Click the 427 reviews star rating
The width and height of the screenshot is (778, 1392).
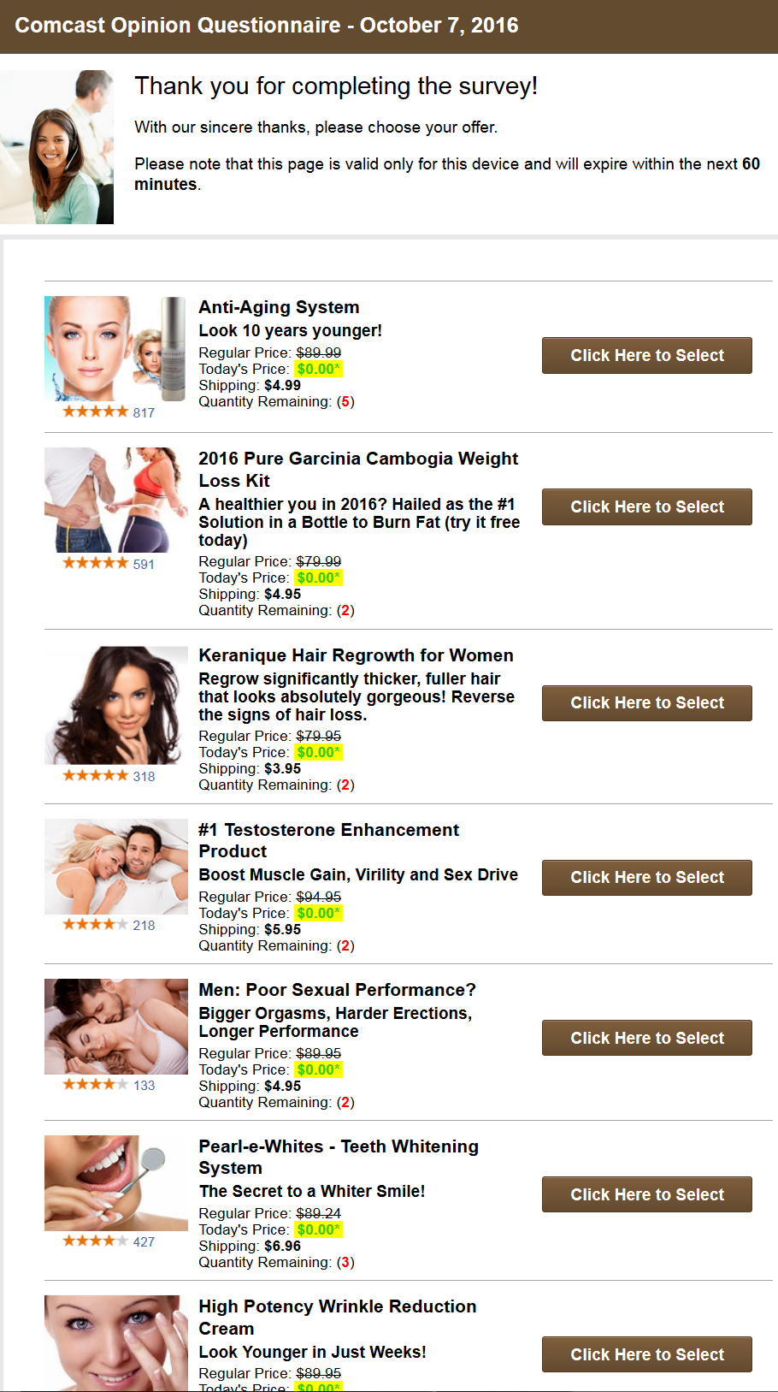(109, 1241)
